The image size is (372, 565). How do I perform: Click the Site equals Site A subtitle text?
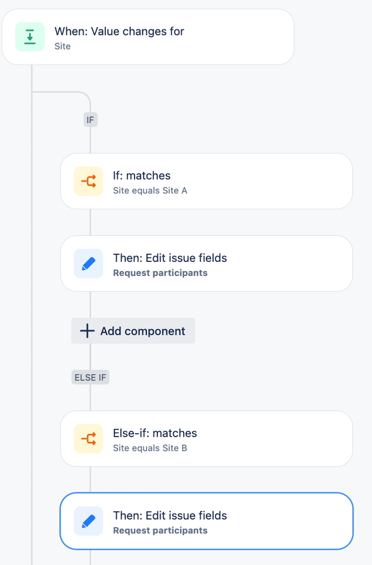(150, 191)
